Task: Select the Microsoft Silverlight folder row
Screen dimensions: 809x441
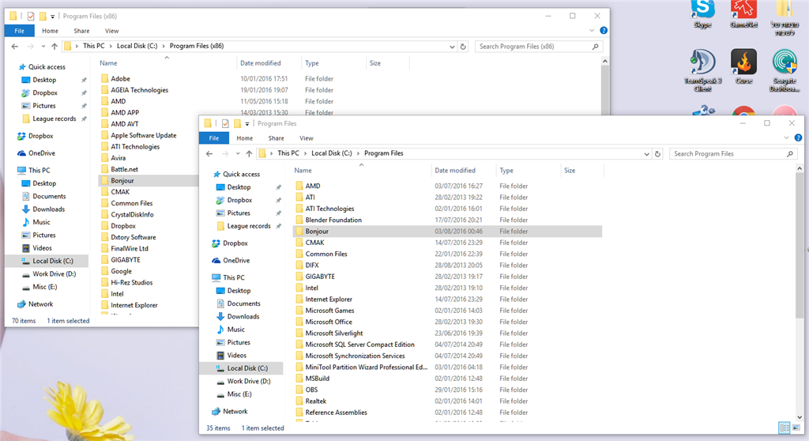Action: coord(447,333)
